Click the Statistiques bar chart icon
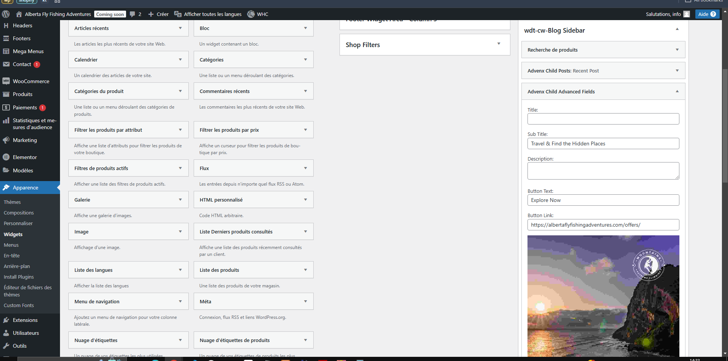Image resolution: width=728 pixels, height=361 pixels. coord(6,120)
